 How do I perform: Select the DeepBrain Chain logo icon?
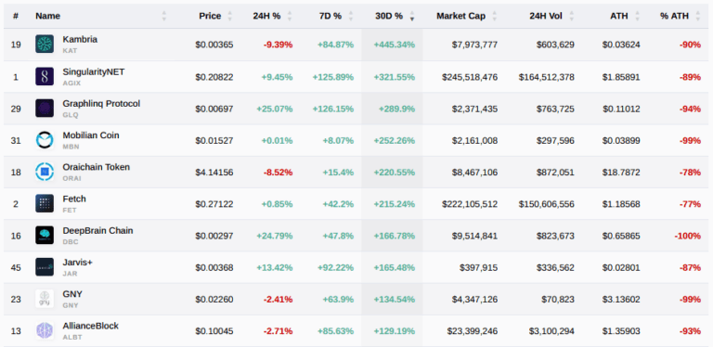pos(45,236)
